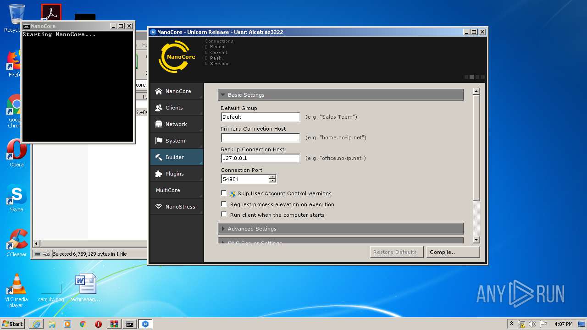Click the Start button
This screenshot has height=330, width=587.
(13, 324)
